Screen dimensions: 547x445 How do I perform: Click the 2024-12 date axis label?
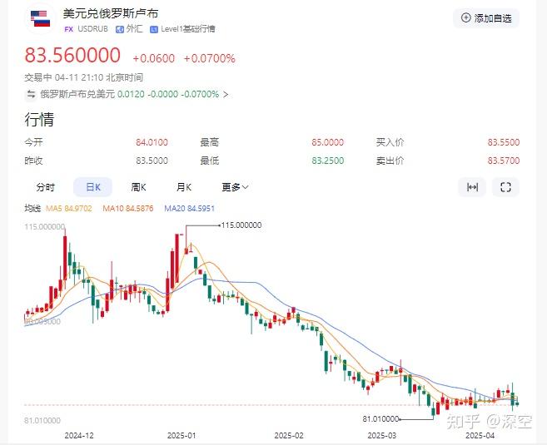pos(79,436)
